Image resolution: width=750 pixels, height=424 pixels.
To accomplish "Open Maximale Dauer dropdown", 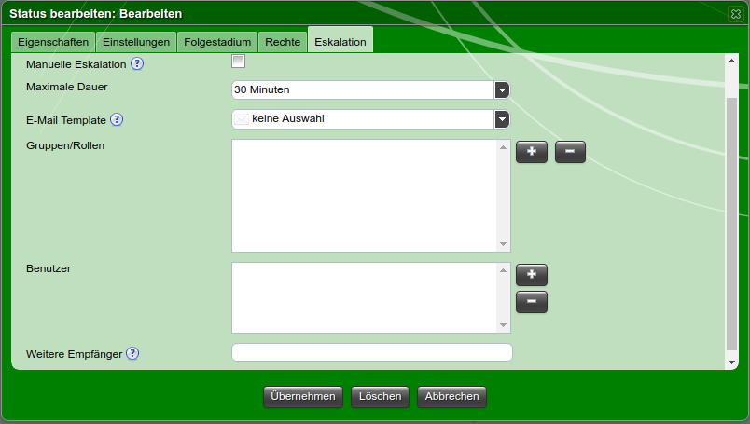I will tap(502, 89).
